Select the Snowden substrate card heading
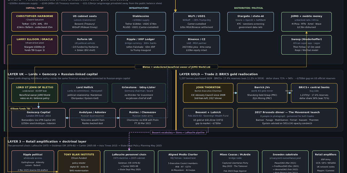This screenshot has width=347, height=173. (285, 154)
